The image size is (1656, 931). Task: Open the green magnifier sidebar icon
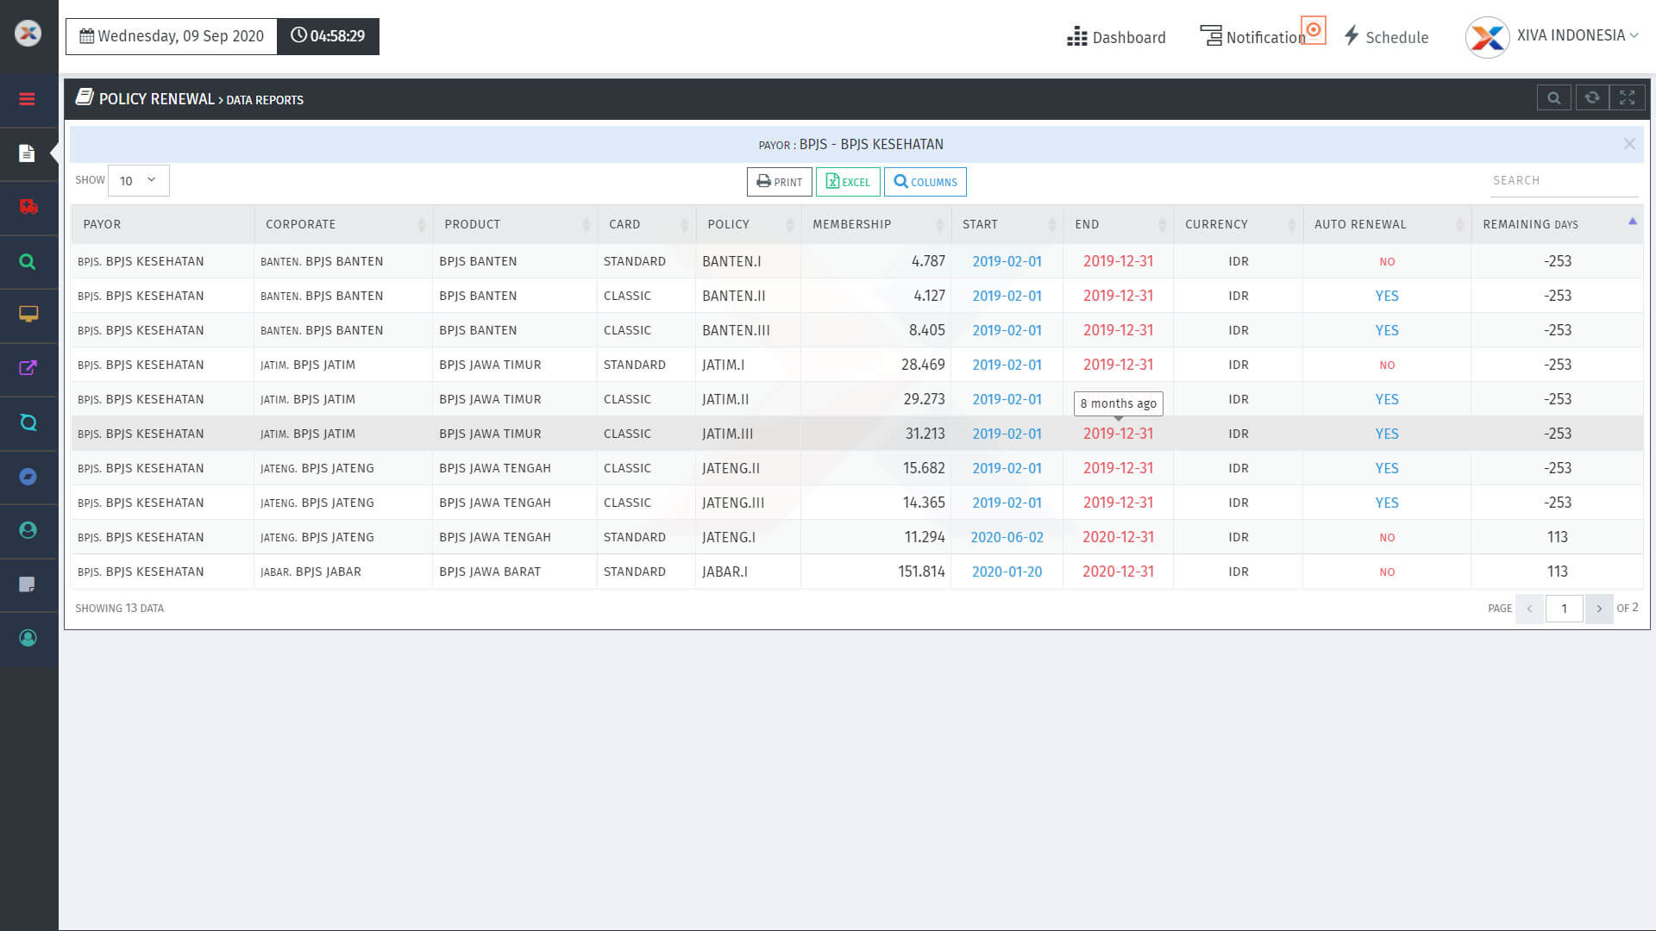coord(28,261)
